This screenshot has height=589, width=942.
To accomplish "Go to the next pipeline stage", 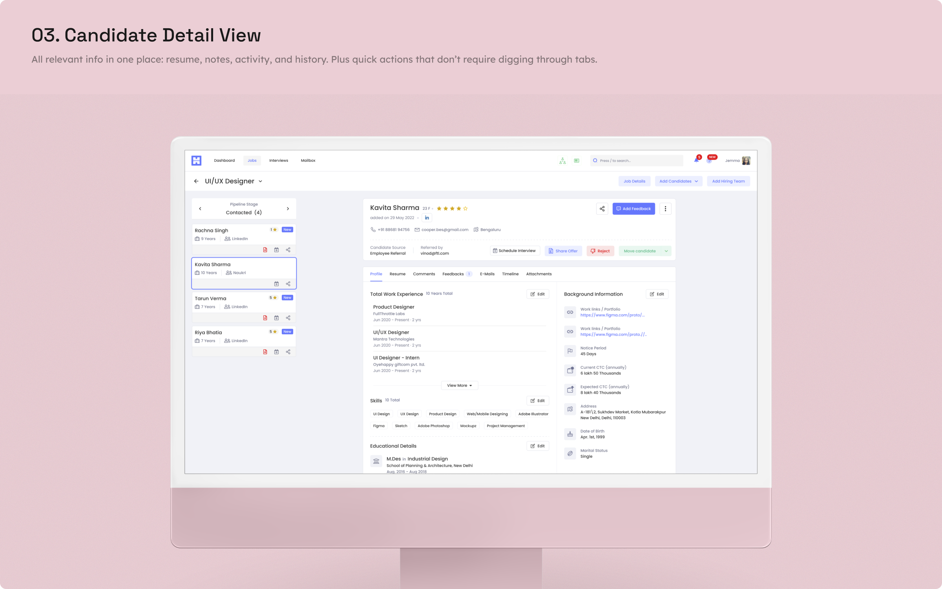I will [x=288, y=209].
